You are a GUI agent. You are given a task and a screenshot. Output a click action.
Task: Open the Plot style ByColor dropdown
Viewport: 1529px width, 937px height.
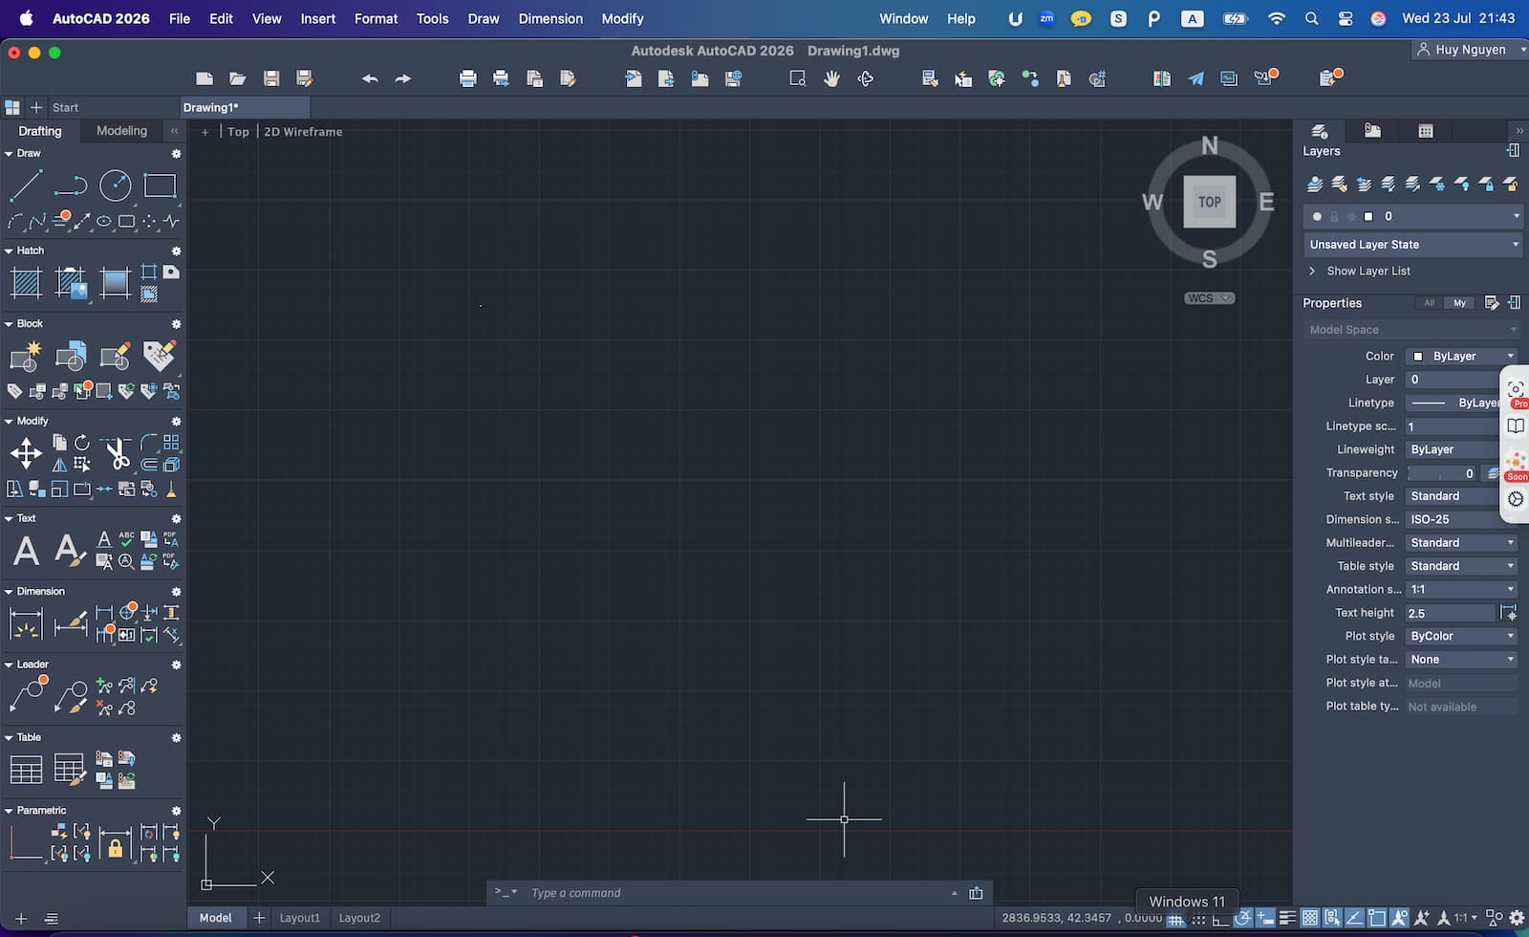pyautogui.click(x=1462, y=636)
